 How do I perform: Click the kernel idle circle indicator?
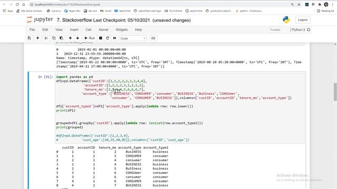[x=309, y=30]
